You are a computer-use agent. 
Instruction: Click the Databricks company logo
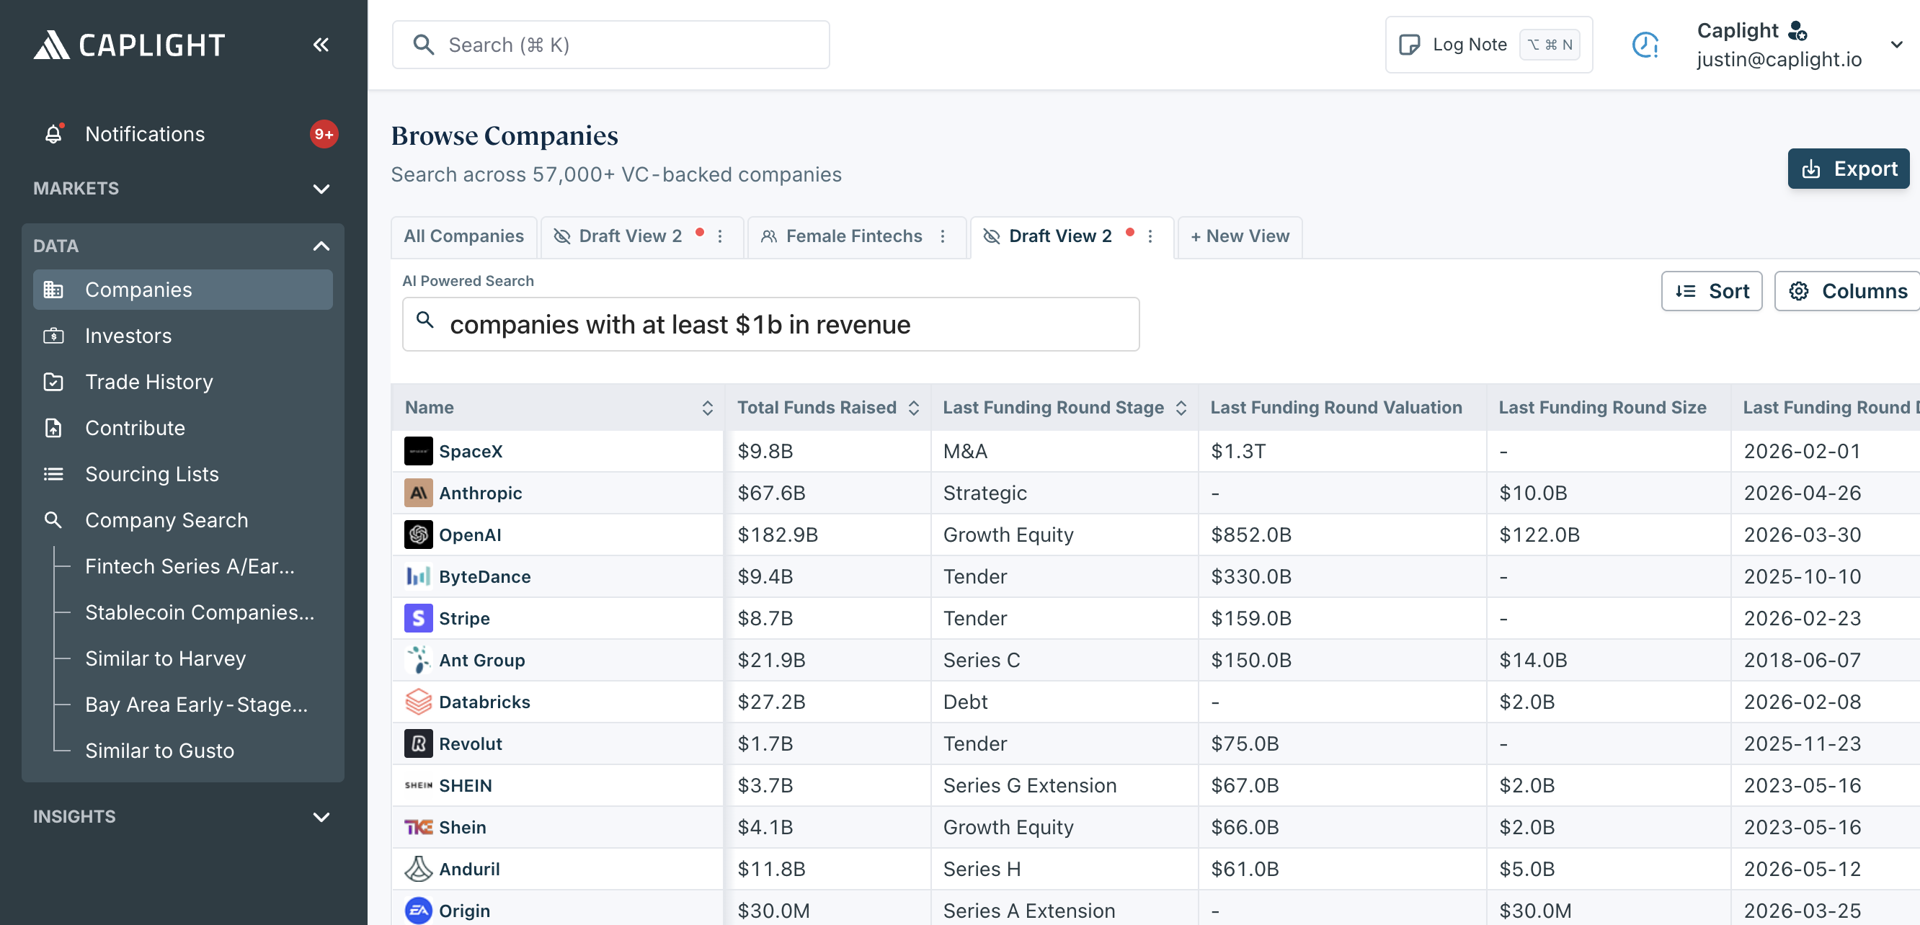[418, 702]
